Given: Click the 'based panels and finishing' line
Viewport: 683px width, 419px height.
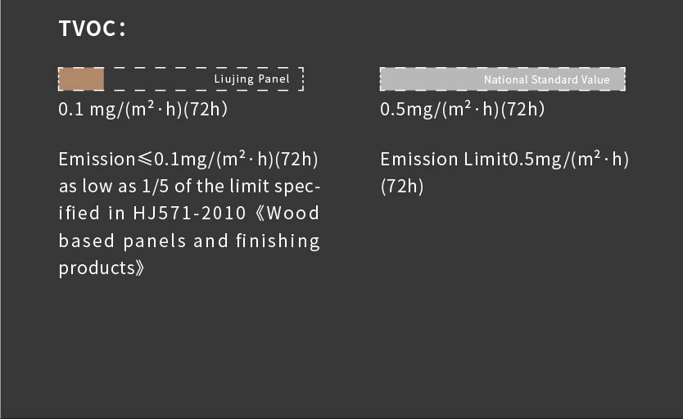Looking at the screenshot, I should point(189,241).
